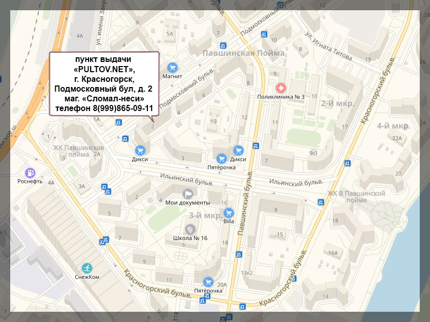Click the 2-й мкр. neighborhood label
The height and width of the screenshot is (322, 430).
[x=338, y=103]
